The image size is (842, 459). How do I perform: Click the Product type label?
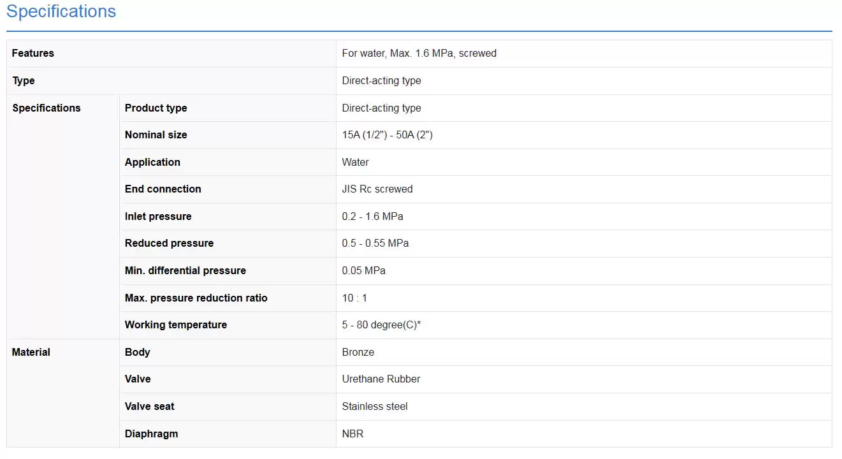[156, 108]
